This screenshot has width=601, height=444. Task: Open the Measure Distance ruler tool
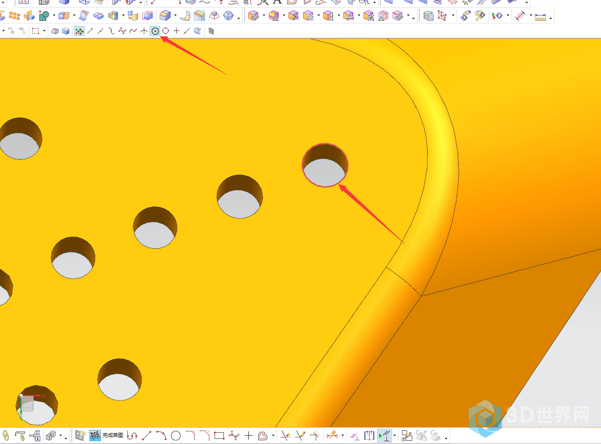[x=541, y=16]
